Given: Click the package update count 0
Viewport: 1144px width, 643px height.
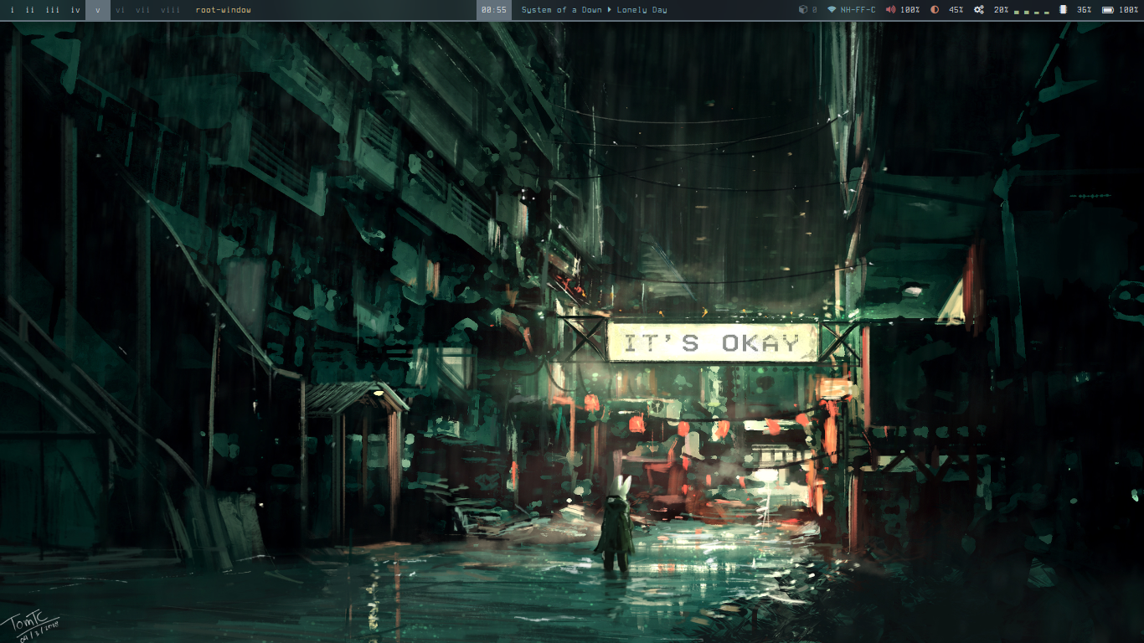Looking at the screenshot, I should pyautogui.click(x=814, y=10).
